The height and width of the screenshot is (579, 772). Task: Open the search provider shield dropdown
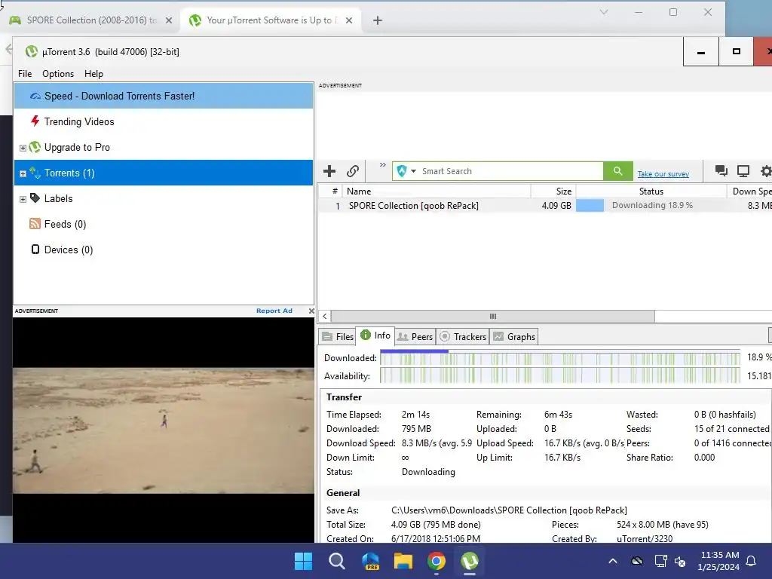click(x=406, y=171)
